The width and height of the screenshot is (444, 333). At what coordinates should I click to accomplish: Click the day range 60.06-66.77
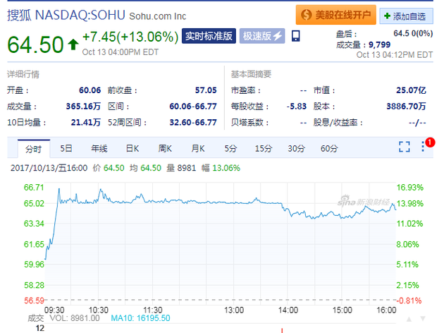(x=193, y=107)
